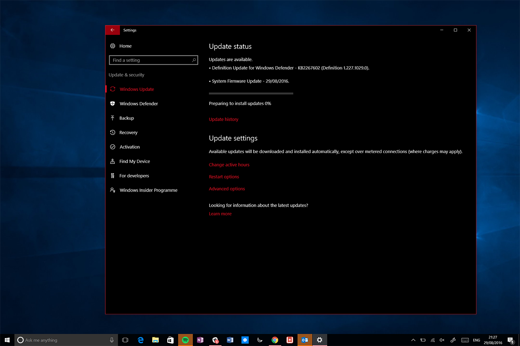520x346 pixels.
Task: Open the touch keyboard tray icon
Action: coord(465,340)
